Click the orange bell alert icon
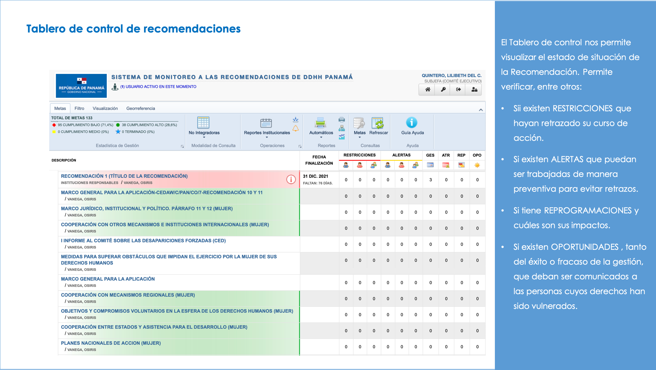Screen dimensions: 656x370 click(x=296, y=128)
